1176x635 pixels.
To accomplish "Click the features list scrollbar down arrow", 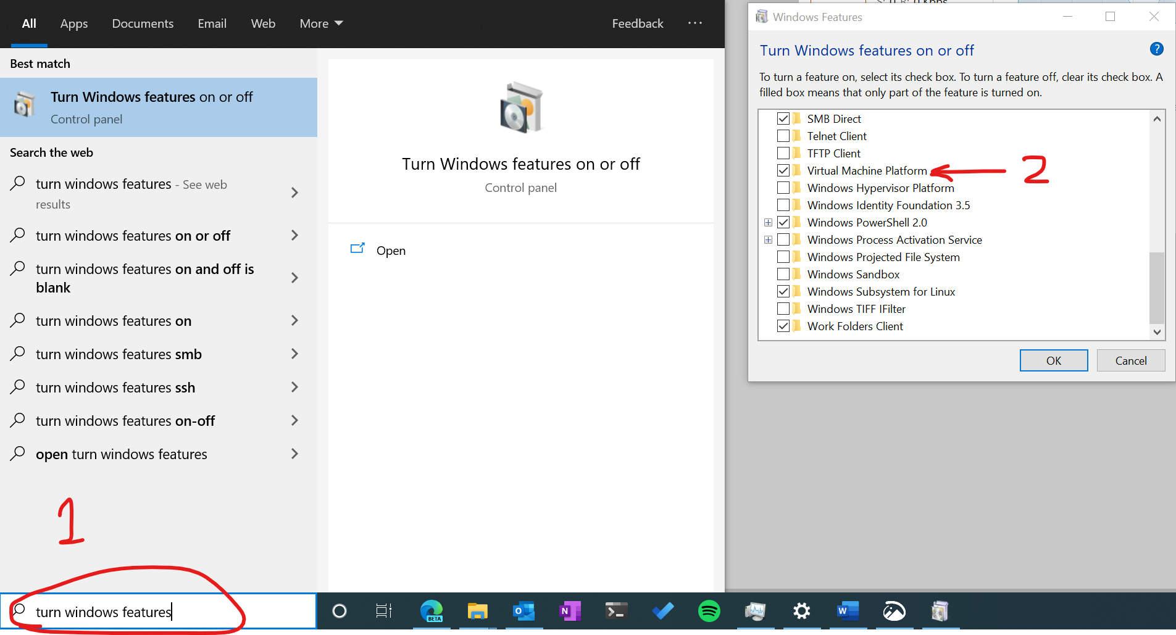I will click(x=1157, y=332).
